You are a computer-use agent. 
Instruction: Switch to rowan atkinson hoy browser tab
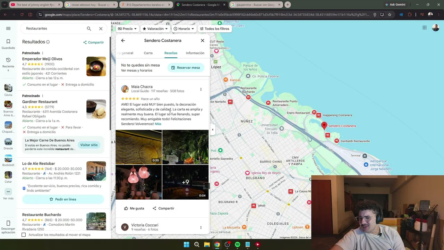pyautogui.click(x=91, y=5)
